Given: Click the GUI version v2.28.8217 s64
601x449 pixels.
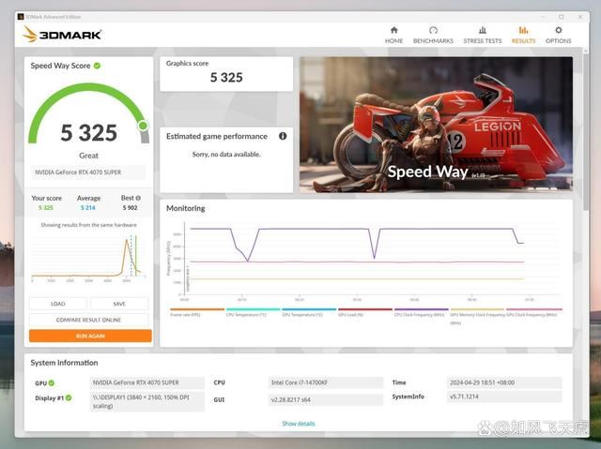Looking at the screenshot, I should (x=326, y=400).
